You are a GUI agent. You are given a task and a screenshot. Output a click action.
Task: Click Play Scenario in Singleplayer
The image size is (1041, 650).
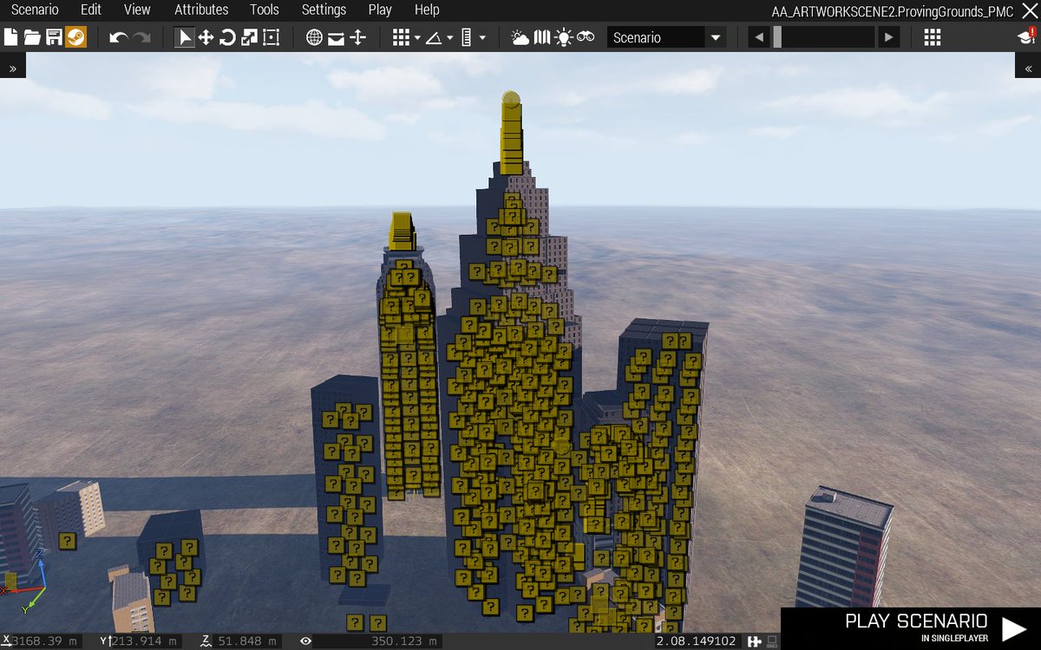coord(911,628)
